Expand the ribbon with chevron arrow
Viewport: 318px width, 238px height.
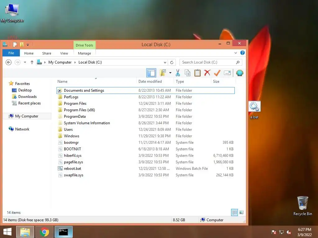(x=236, y=53)
